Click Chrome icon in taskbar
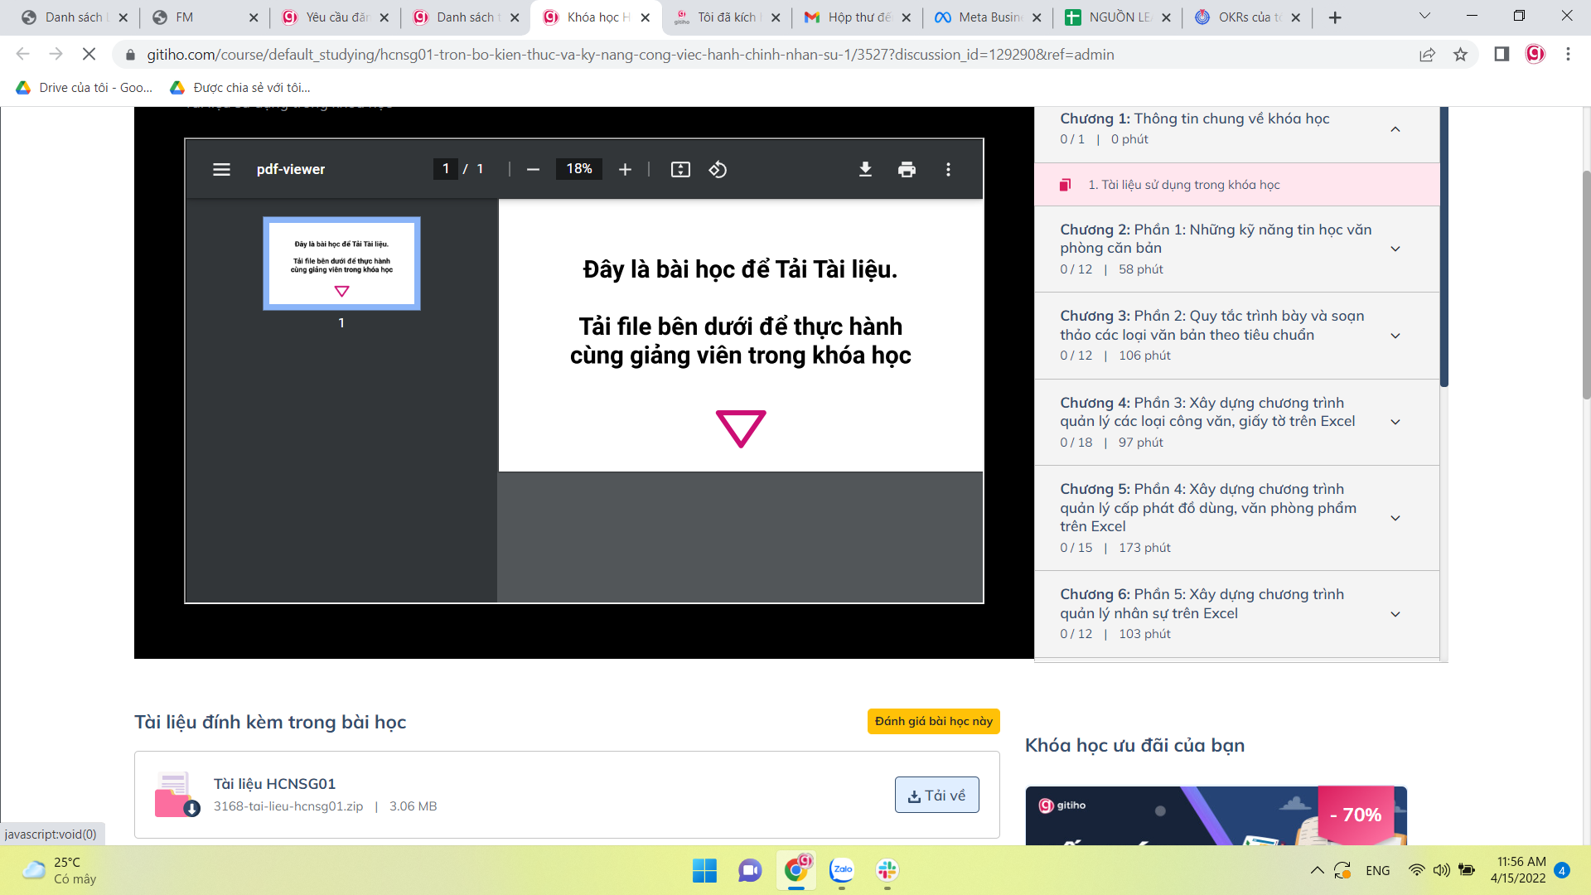This screenshot has width=1591, height=895. pos(796,870)
